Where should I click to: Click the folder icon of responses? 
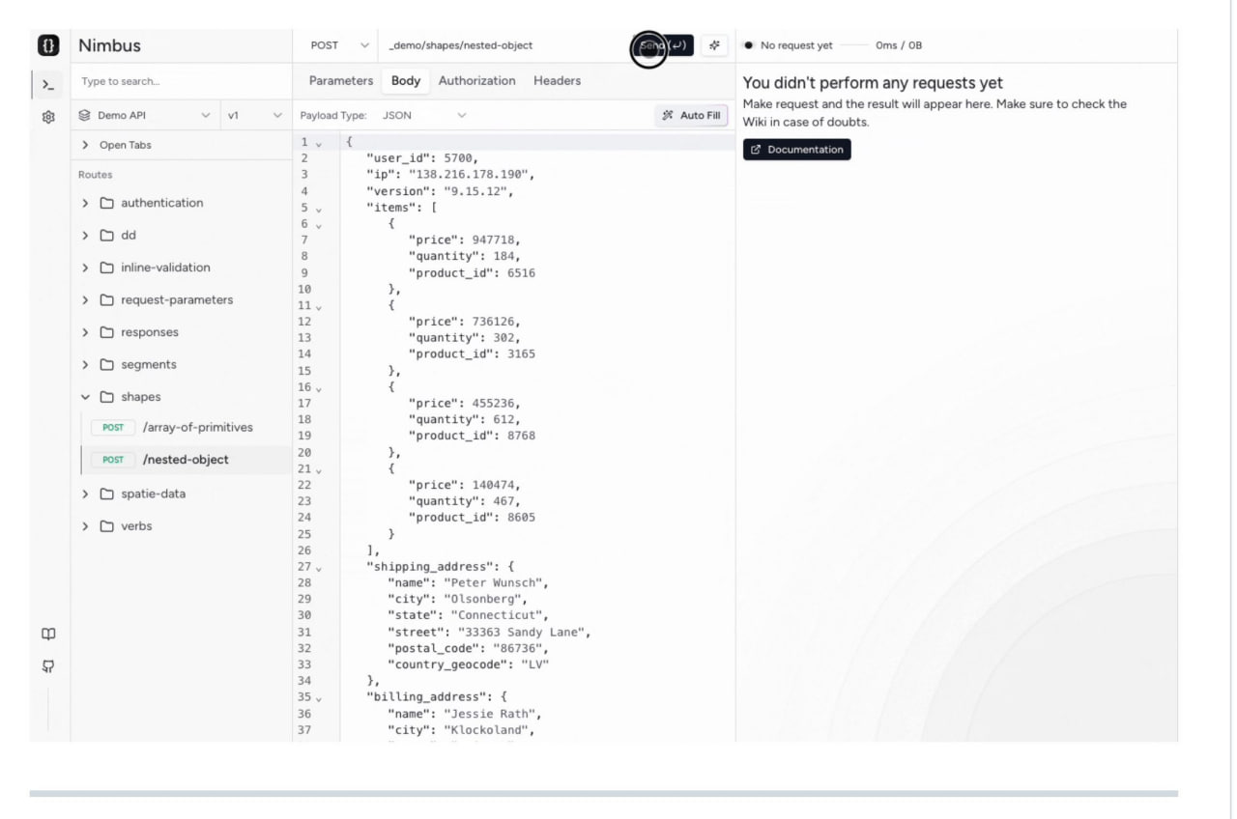[x=107, y=332]
